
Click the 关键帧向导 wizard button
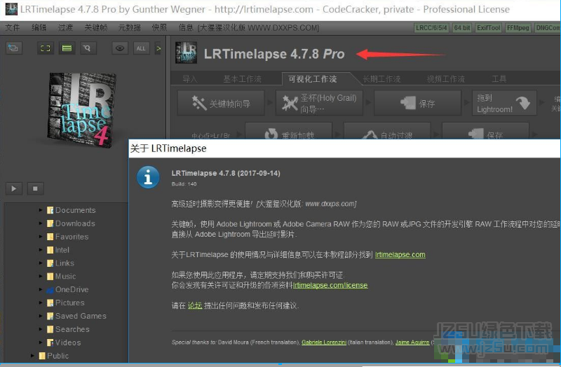coord(221,103)
